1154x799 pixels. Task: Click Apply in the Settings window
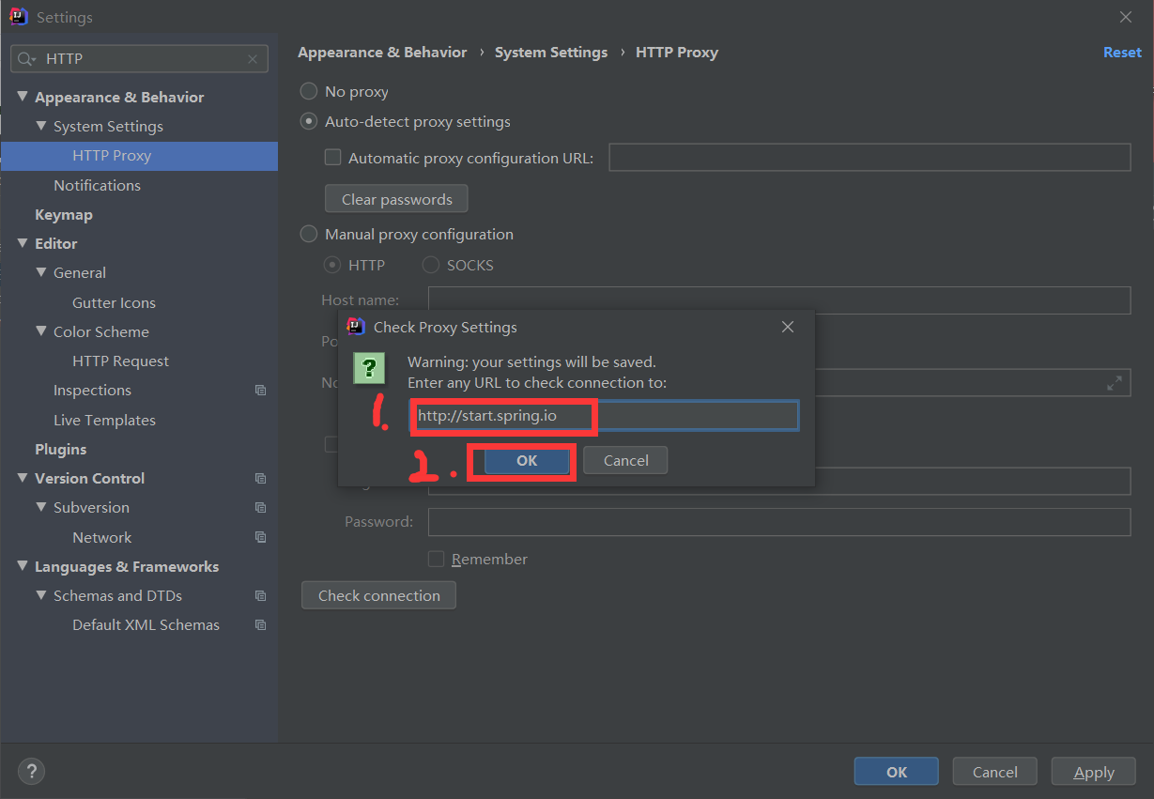(1094, 772)
